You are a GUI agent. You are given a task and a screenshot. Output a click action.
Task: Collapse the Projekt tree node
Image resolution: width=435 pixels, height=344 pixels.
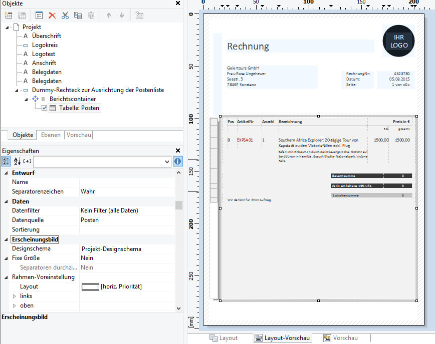coord(7,27)
